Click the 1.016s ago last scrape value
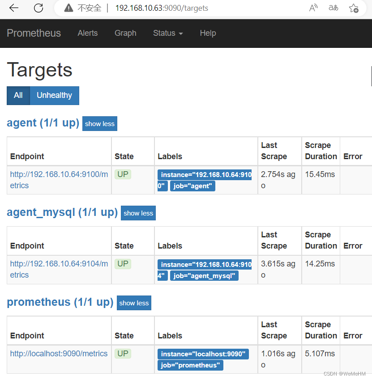Image resolution: width=372 pixels, height=380 pixels. click(x=278, y=359)
